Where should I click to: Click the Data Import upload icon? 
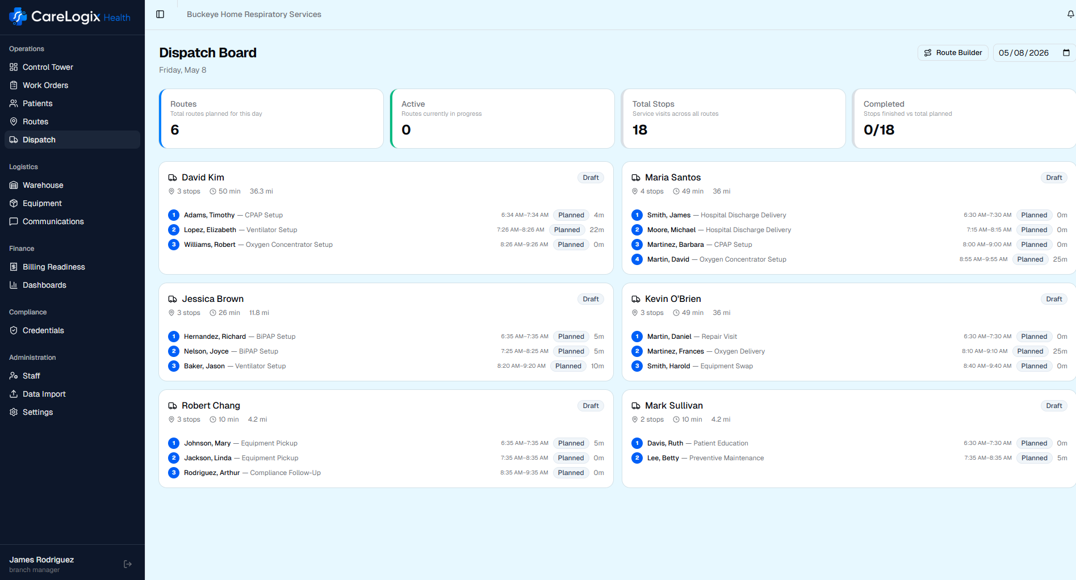(14, 394)
